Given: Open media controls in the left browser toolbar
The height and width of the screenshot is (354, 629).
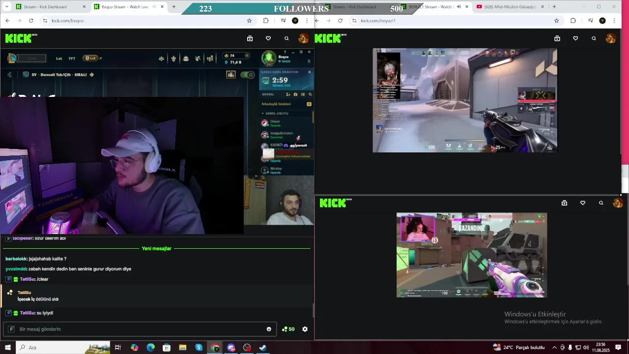Looking at the screenshot, I should pos(283,21).
